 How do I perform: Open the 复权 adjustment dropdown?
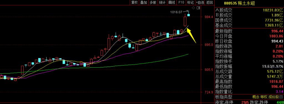point(135,2)
